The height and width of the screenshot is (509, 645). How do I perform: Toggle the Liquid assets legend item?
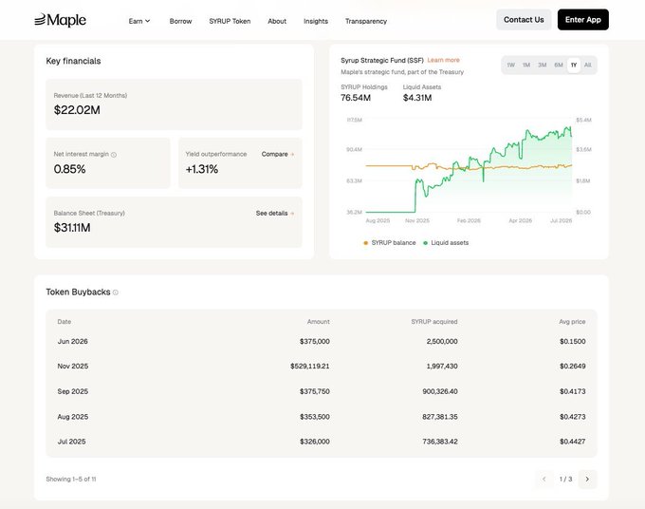pos(446,243)
